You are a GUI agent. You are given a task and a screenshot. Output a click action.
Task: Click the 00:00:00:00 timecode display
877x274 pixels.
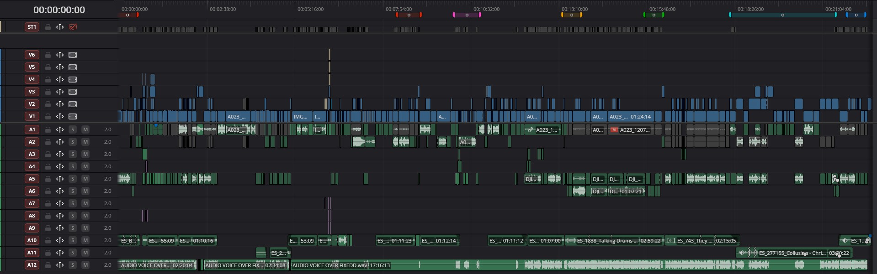click(59, 10)
